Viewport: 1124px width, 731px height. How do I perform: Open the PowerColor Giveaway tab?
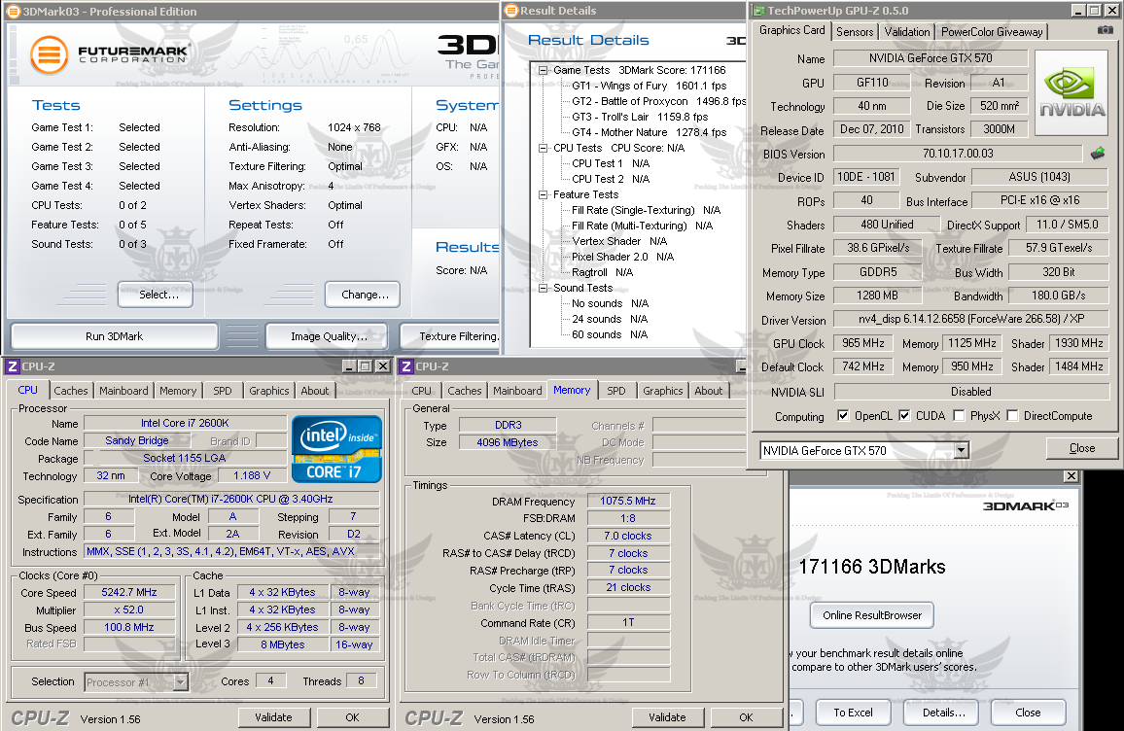tap(992, 31)
